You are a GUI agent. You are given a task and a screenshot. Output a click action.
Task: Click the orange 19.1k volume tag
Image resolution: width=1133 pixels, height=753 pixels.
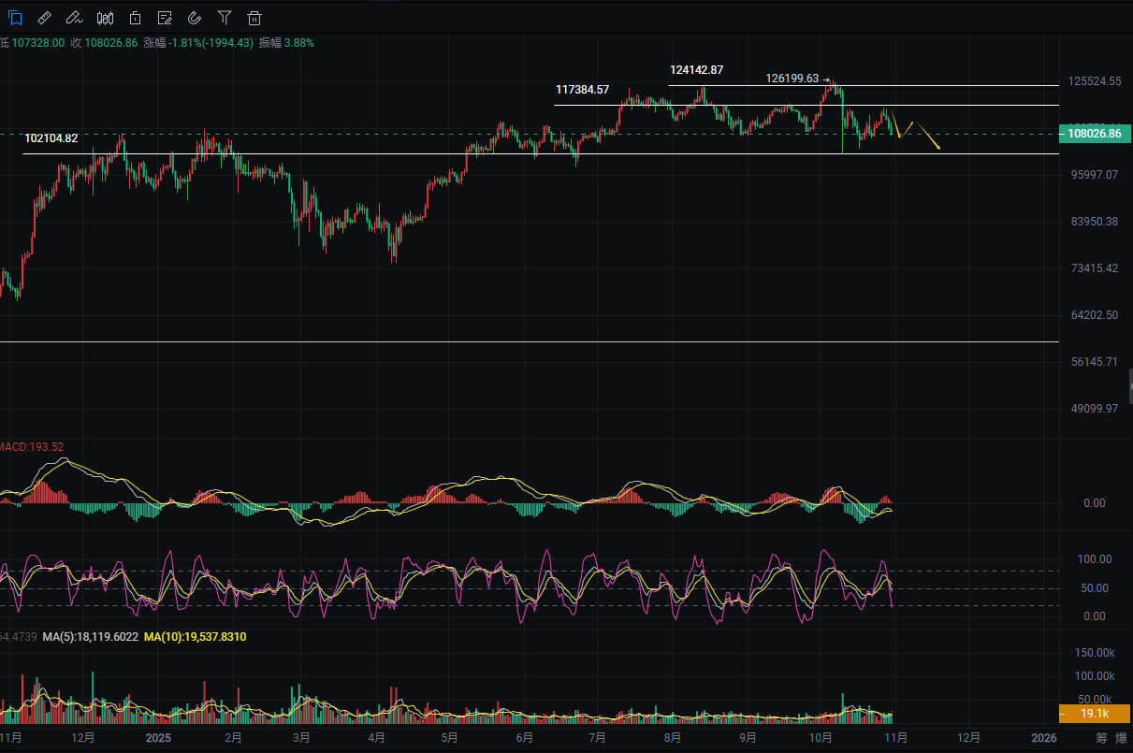1094,714
